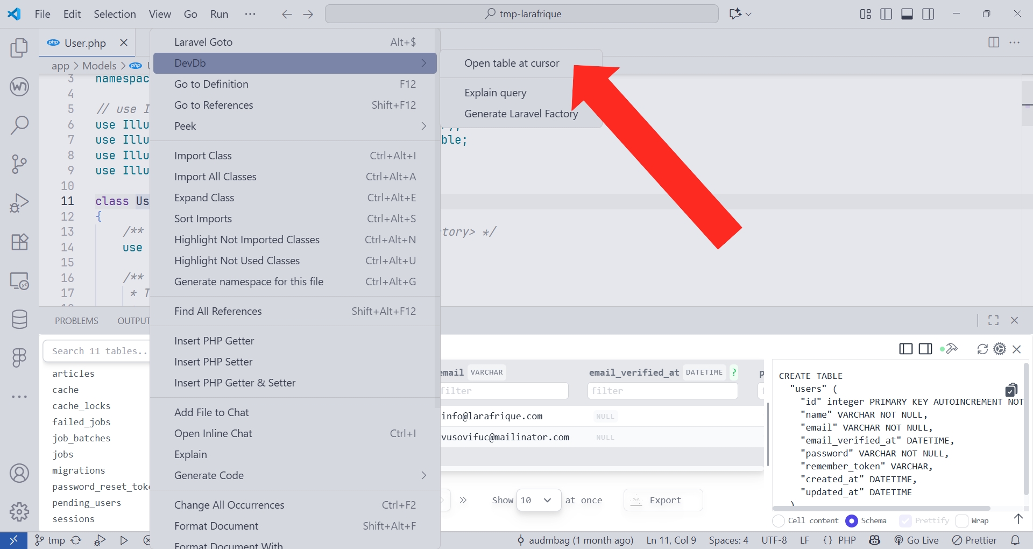Open the Explorer view in activity bar
1033x549 pixels.
point(19,48)
